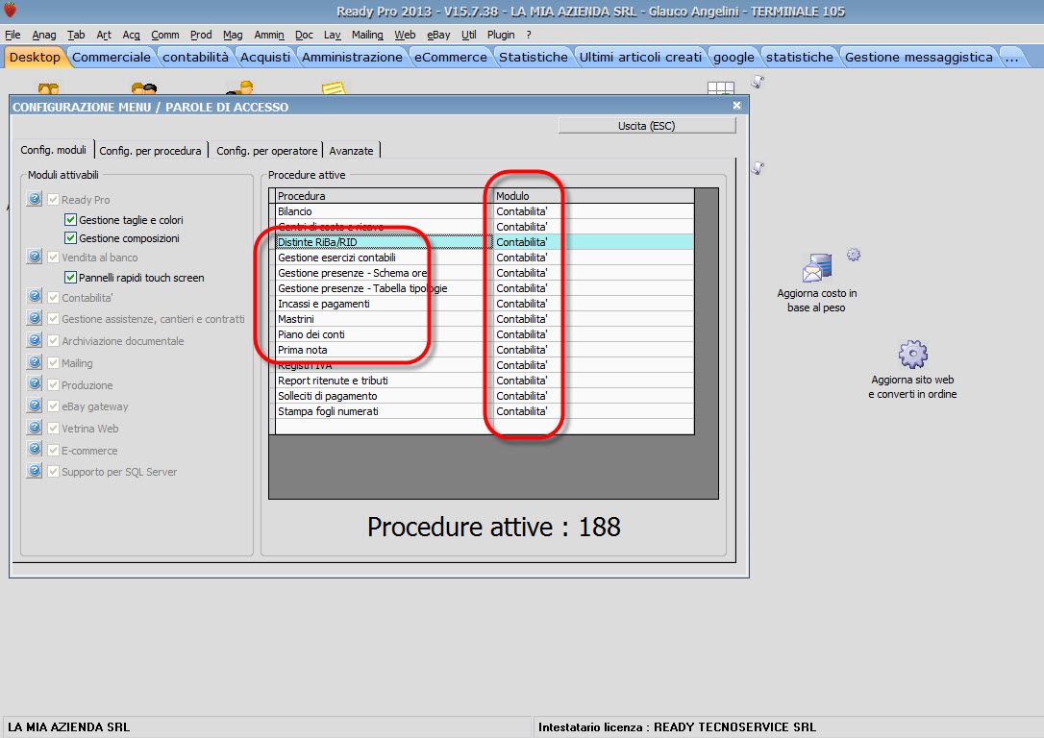The image size is (1044, 738).
Task: Switch to Config. per operatore tab
Action: click(x=266, y=151)
